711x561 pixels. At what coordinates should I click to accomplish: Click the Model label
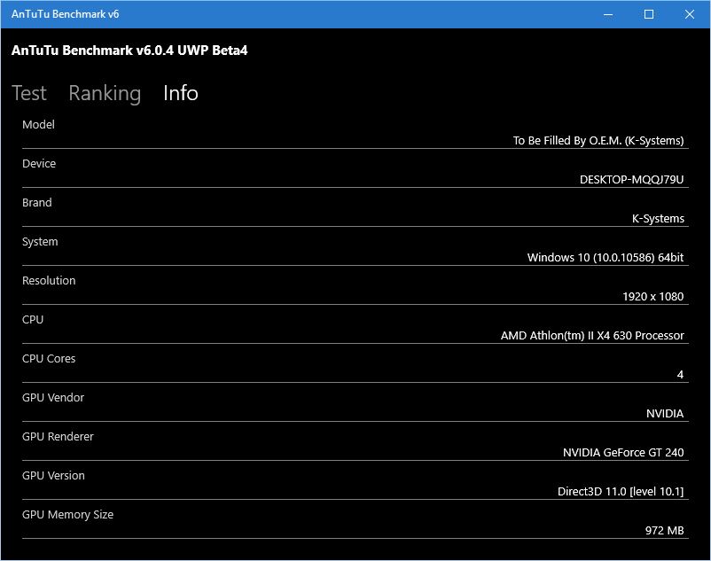click(38, 125)
